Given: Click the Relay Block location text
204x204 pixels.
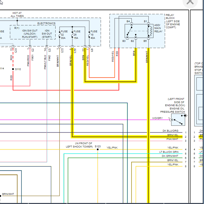Looking at the screenshot, I should [x=173, y=21].
